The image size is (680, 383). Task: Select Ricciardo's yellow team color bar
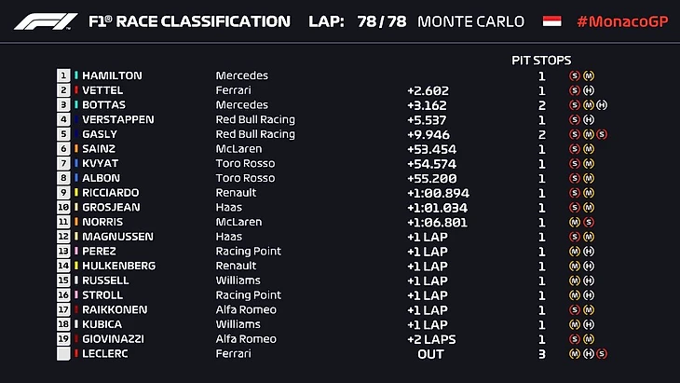[75, 193]
